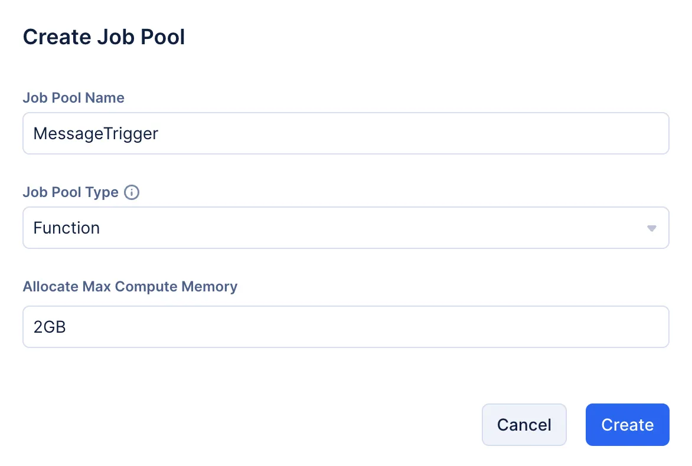Click the Job Pool Type info icon
Image resolution: width=692 pixels, height=466 pixels.
pyautogui.click(x=132, y=192)
